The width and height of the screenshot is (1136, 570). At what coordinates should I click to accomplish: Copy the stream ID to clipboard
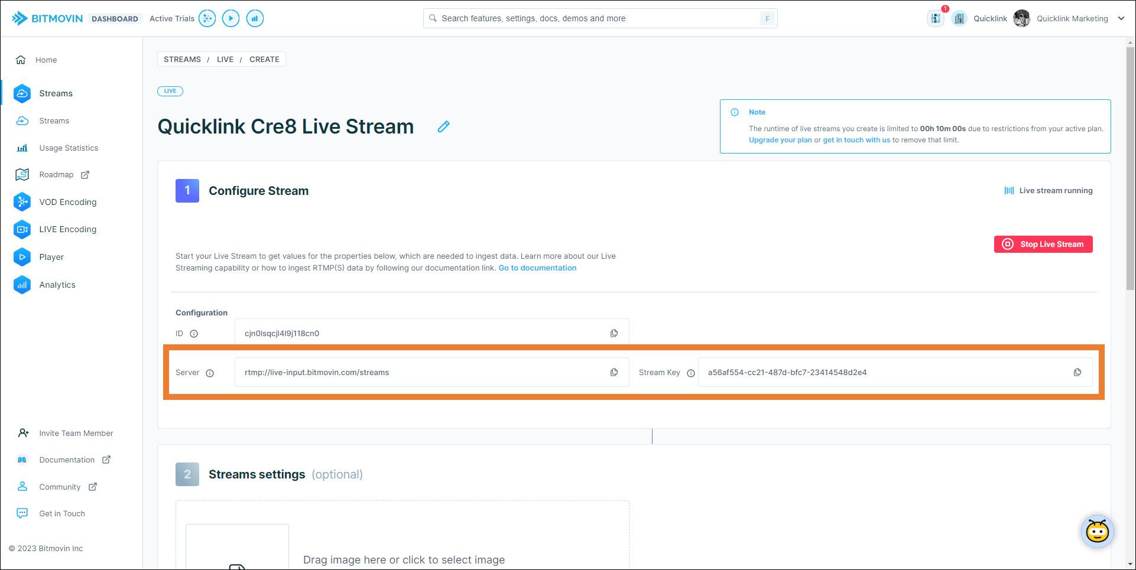[x=614, y=333]
